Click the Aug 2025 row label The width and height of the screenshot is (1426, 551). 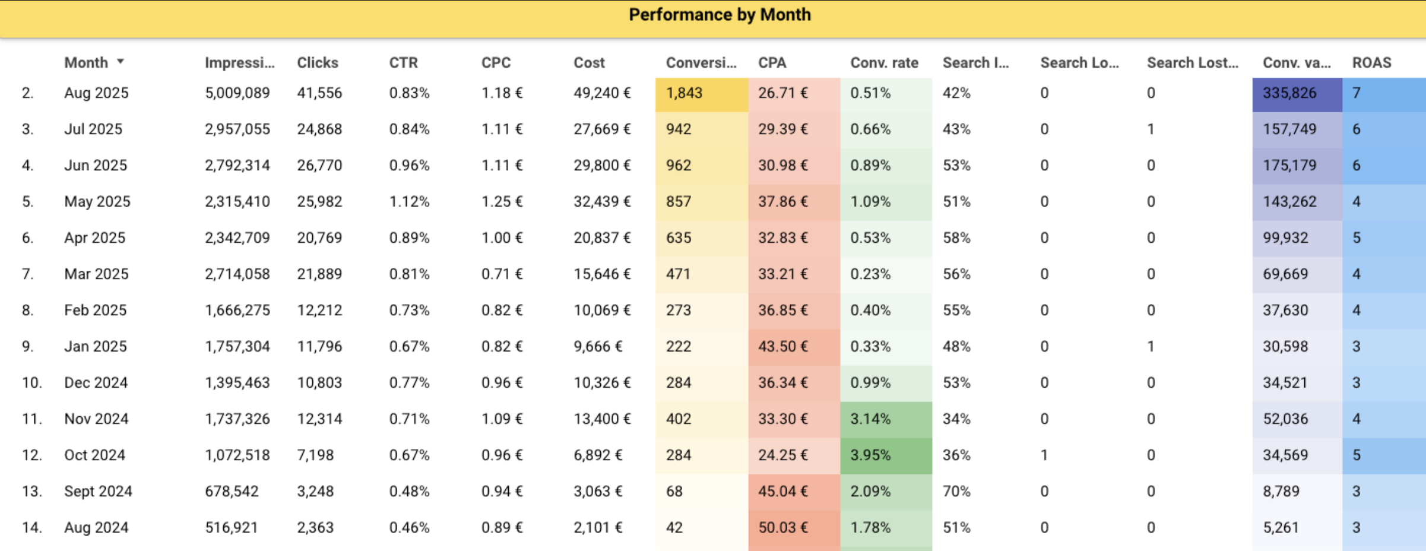96,93
